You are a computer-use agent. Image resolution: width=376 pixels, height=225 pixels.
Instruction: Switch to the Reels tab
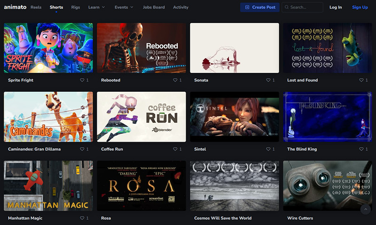pos(36,8)
